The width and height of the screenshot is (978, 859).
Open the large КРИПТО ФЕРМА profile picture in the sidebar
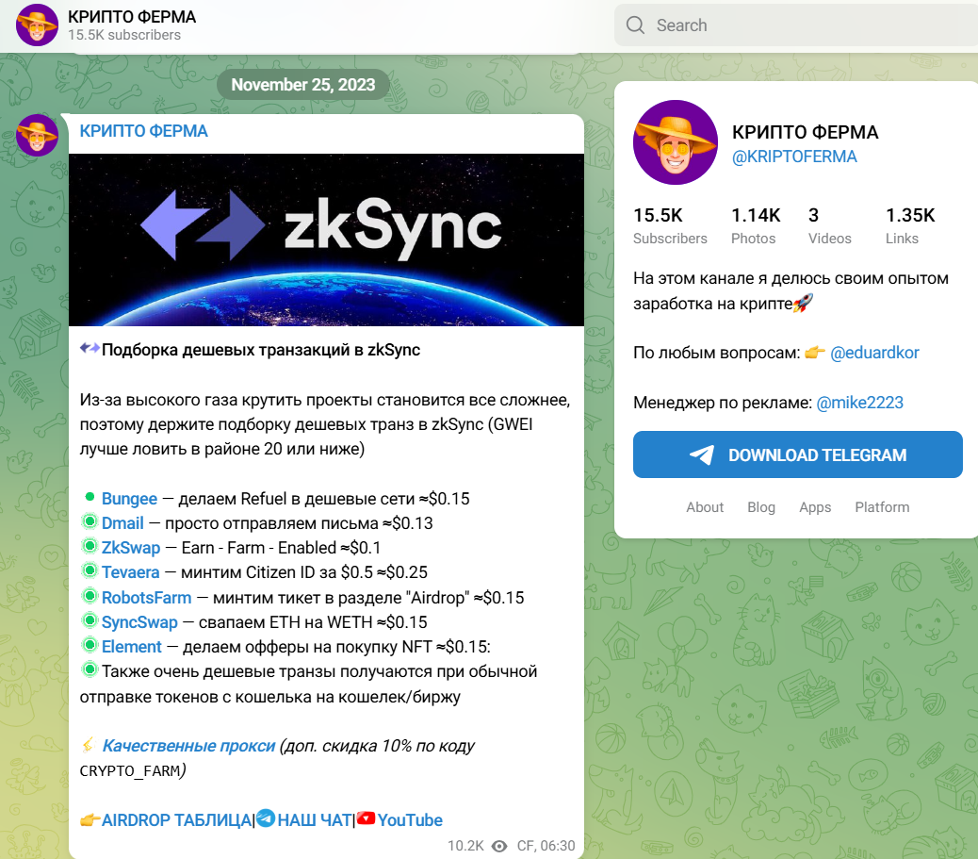(x=676, y=142)
